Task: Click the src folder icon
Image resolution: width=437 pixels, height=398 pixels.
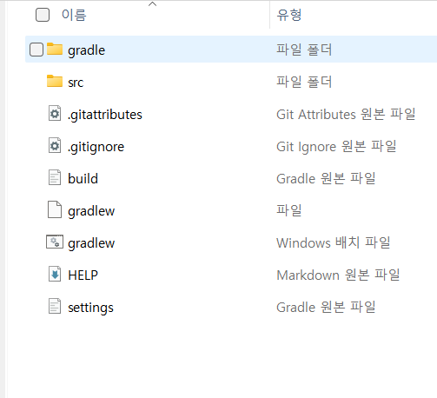Action: 55,81
